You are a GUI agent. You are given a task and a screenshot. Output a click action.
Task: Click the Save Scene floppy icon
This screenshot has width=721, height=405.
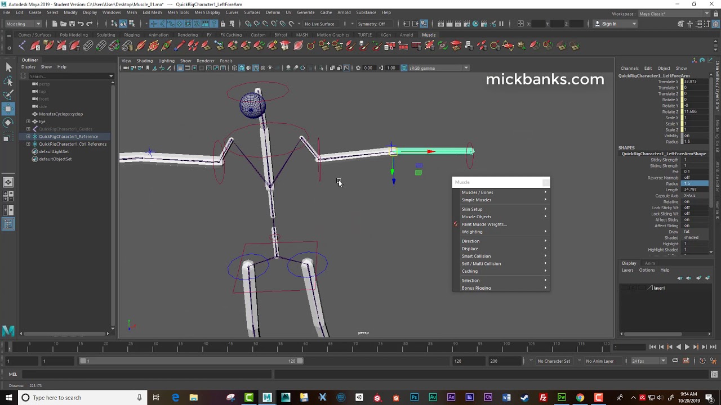[x=72, y=24]
